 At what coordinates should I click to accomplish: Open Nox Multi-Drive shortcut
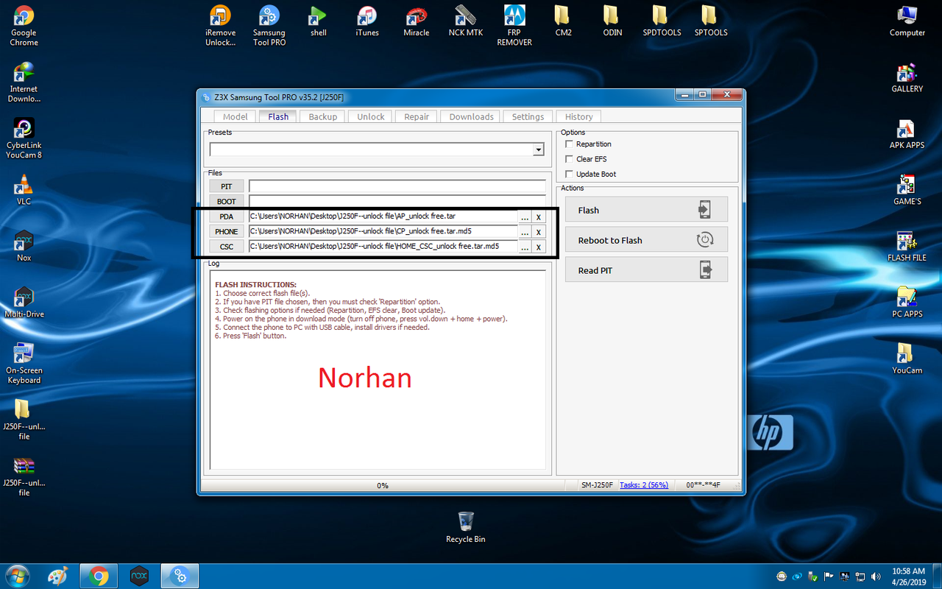tap(24, 303)
